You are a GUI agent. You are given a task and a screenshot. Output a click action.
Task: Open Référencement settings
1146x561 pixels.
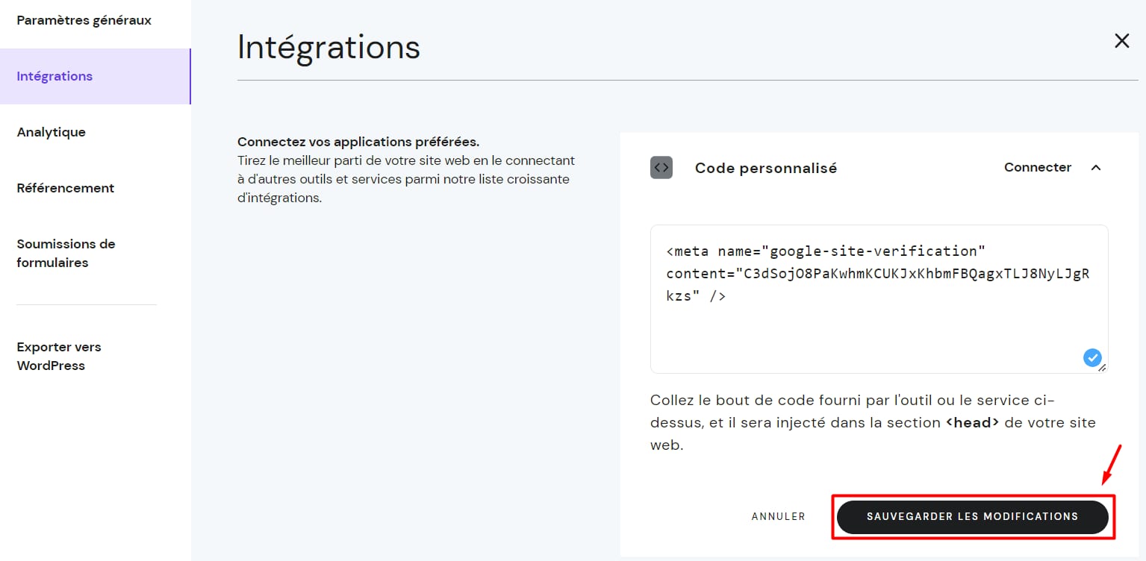coord(65,188)
